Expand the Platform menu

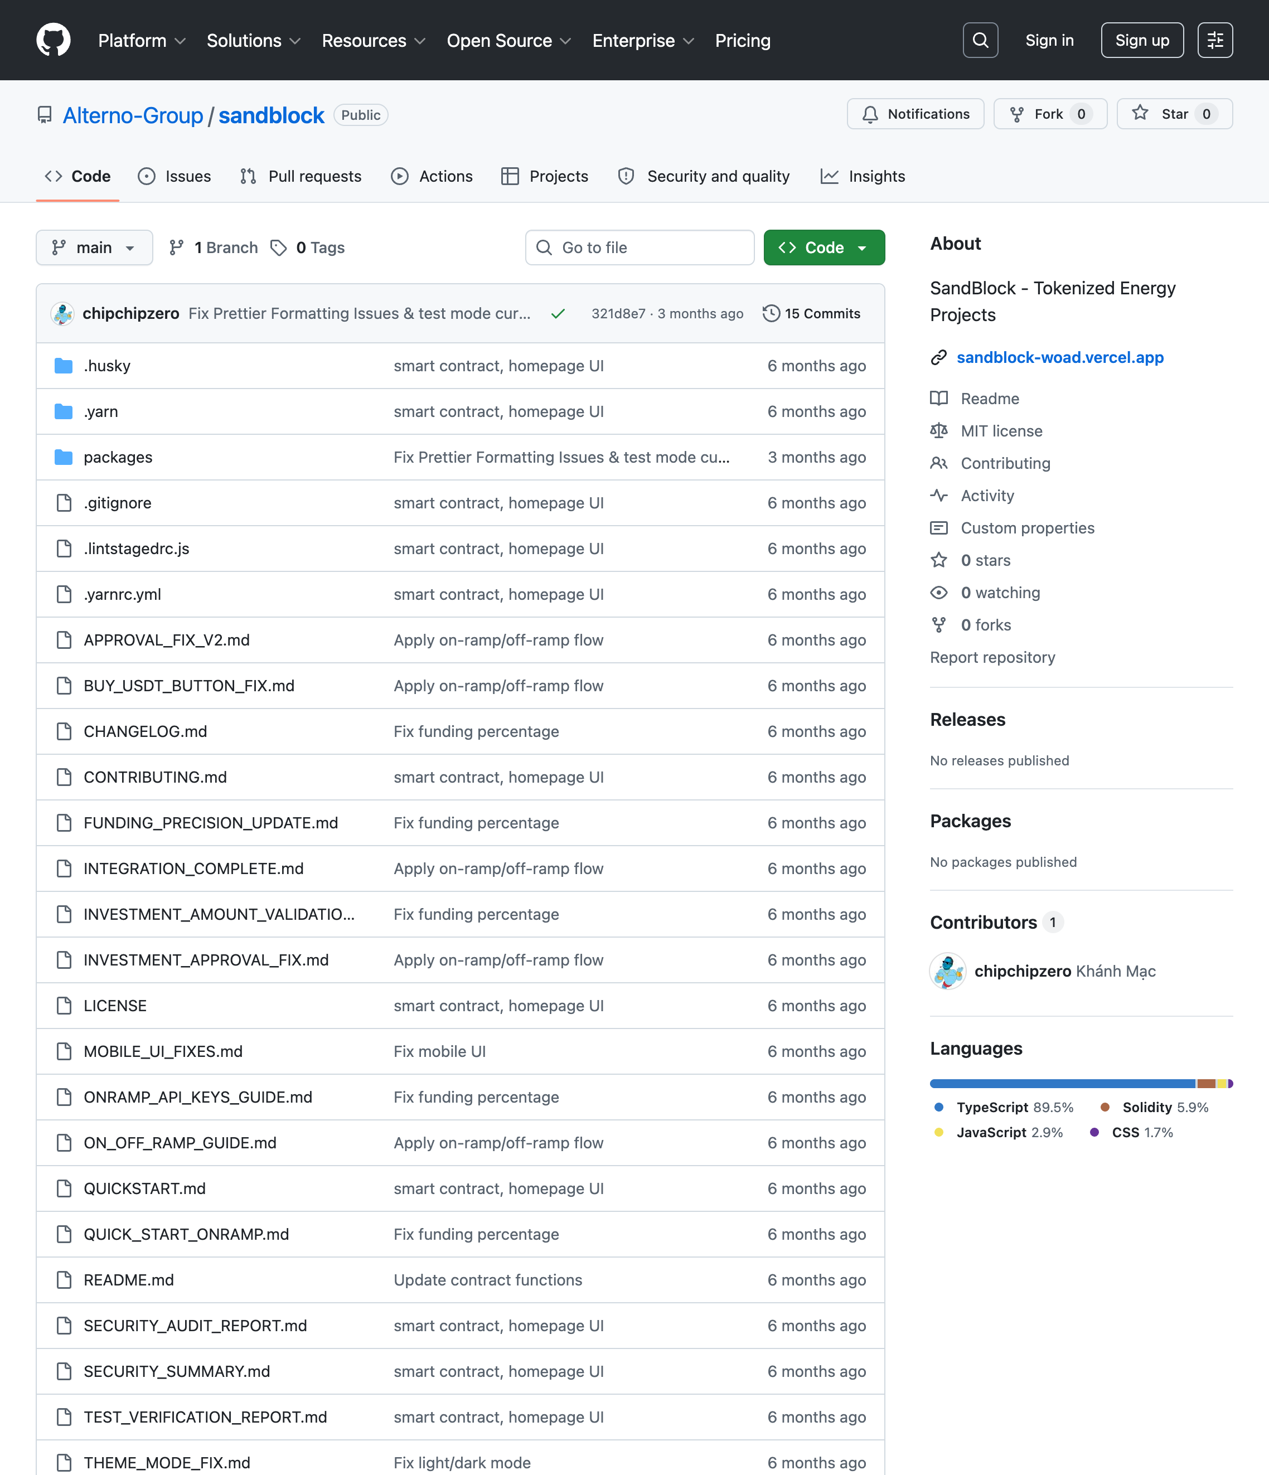pyautogui.click(x=142, y=41)
